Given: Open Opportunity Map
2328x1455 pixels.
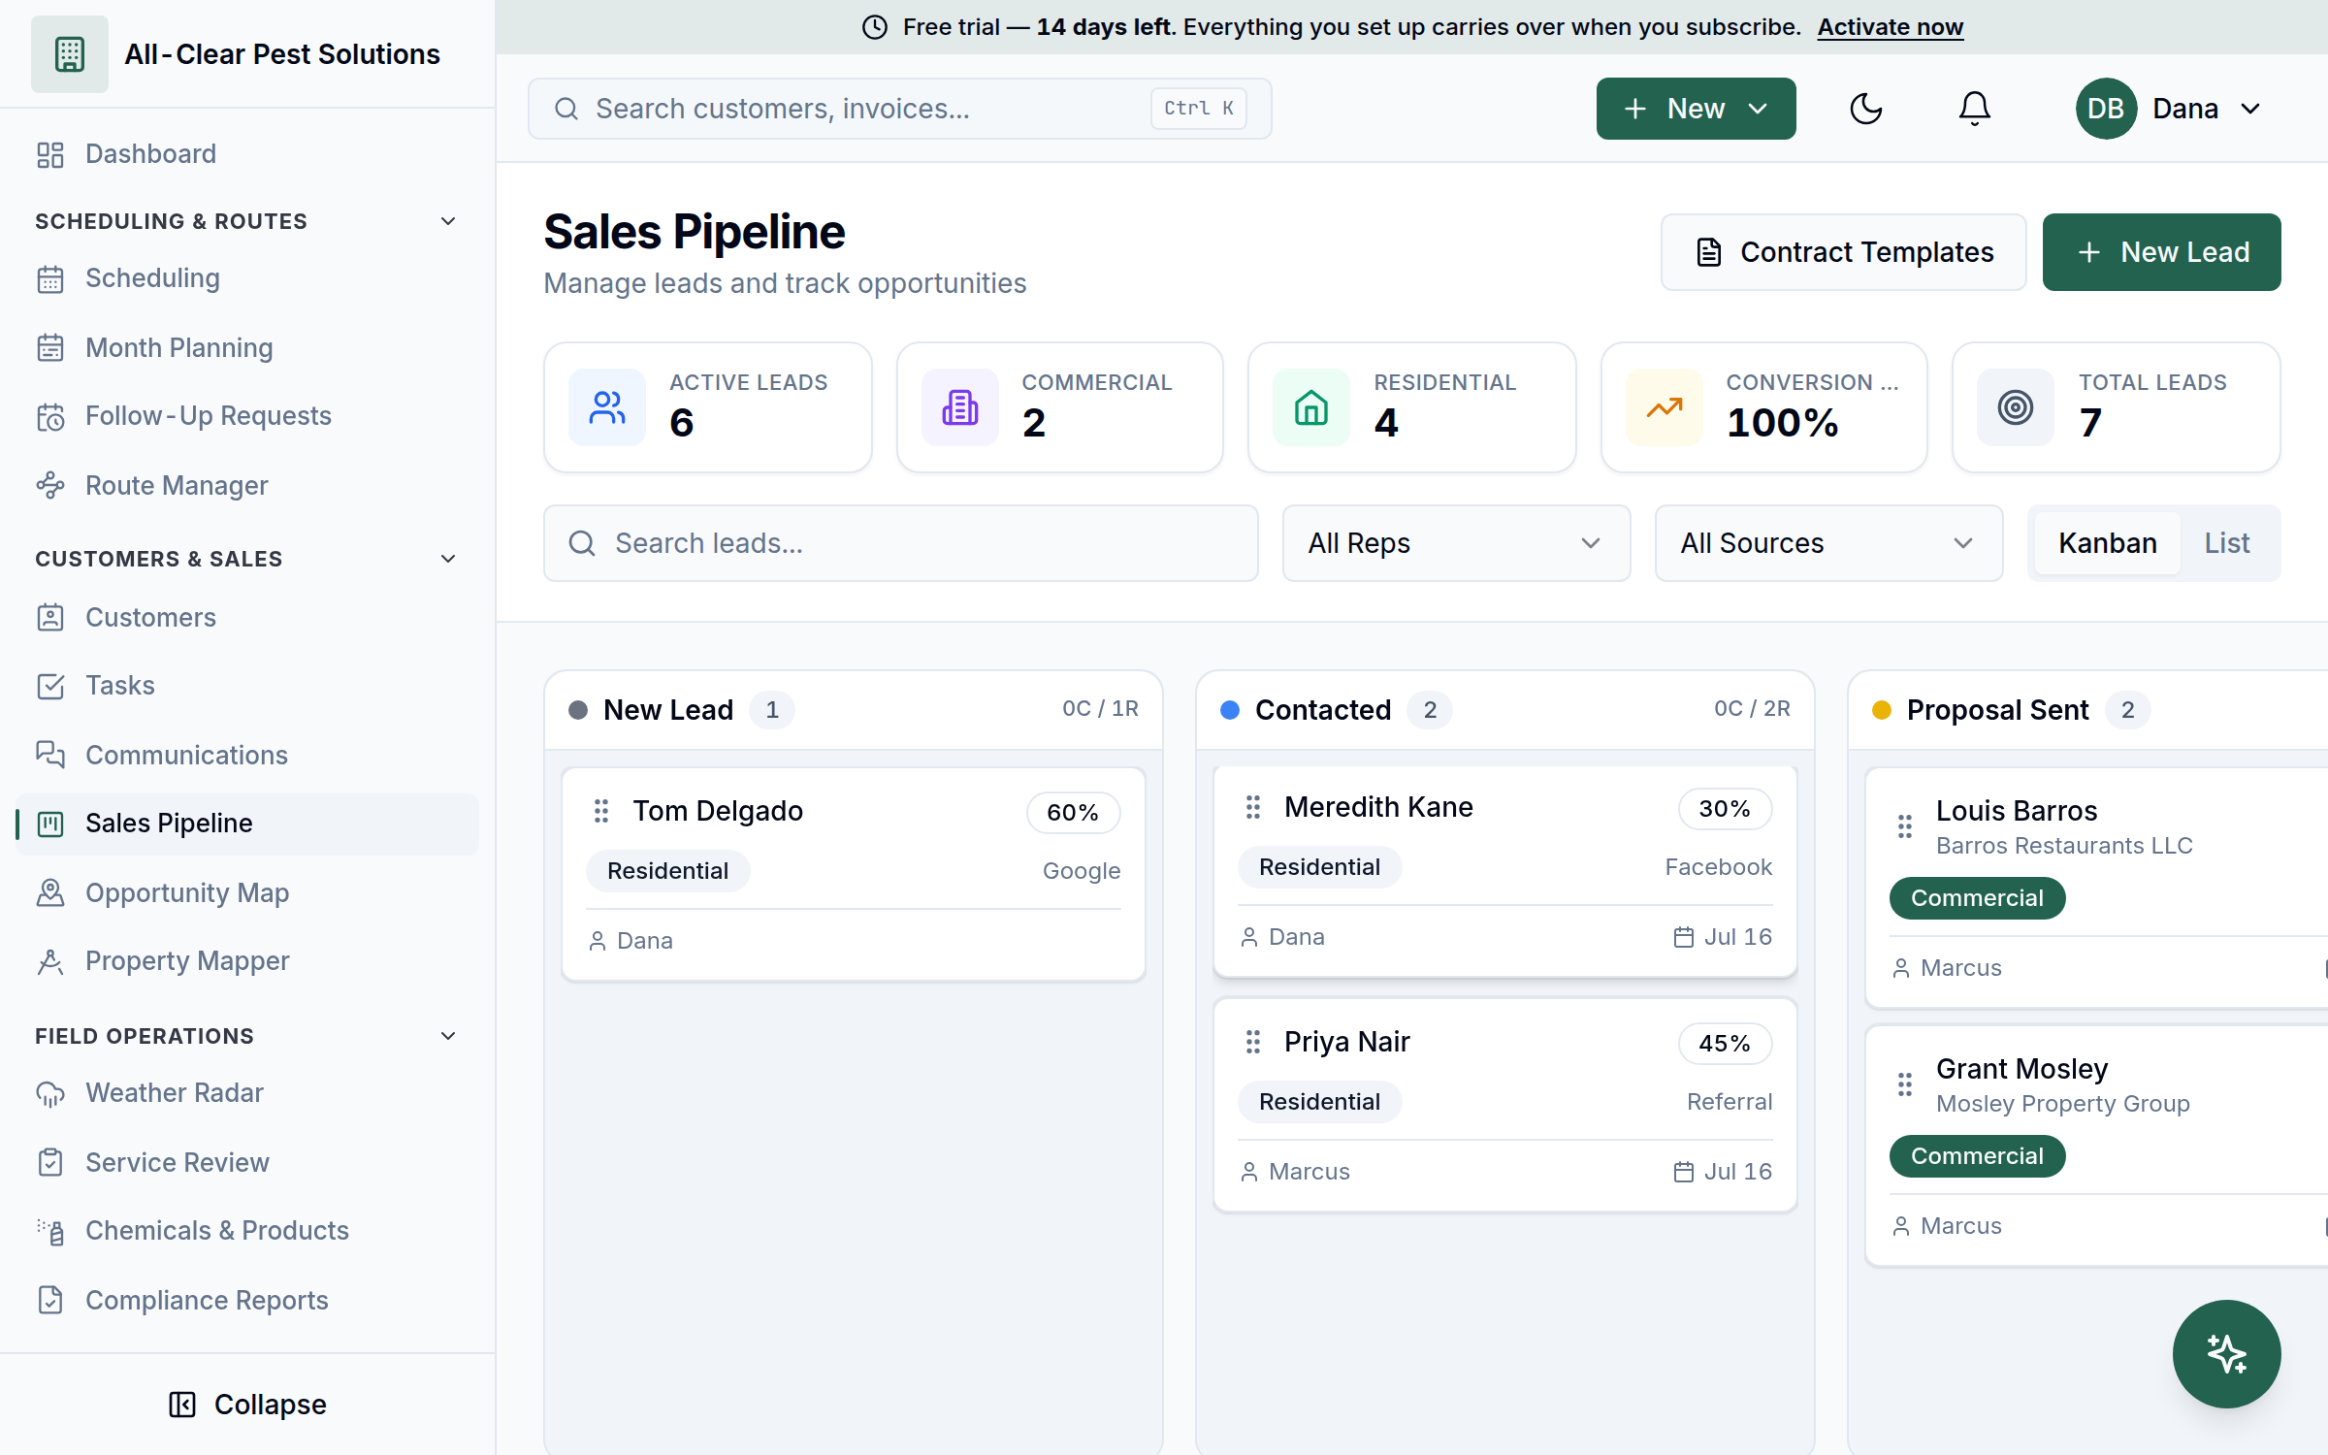Looking at the screenshot, I should pyautogui.click(x=247, y=892).
